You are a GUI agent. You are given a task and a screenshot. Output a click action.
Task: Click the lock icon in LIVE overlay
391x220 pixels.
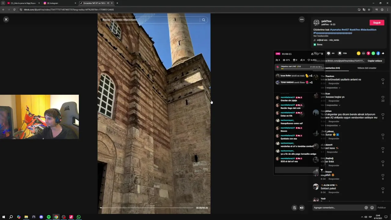(x=312, y=54)
